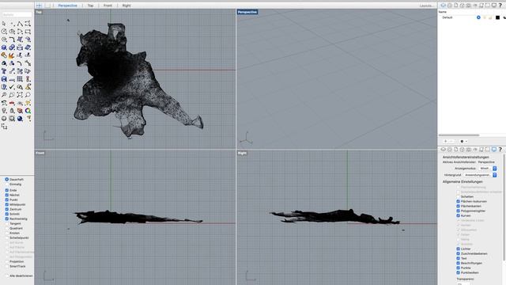
Task: Open the Anzeigemodus dropdown
Action: pos(488,169)
